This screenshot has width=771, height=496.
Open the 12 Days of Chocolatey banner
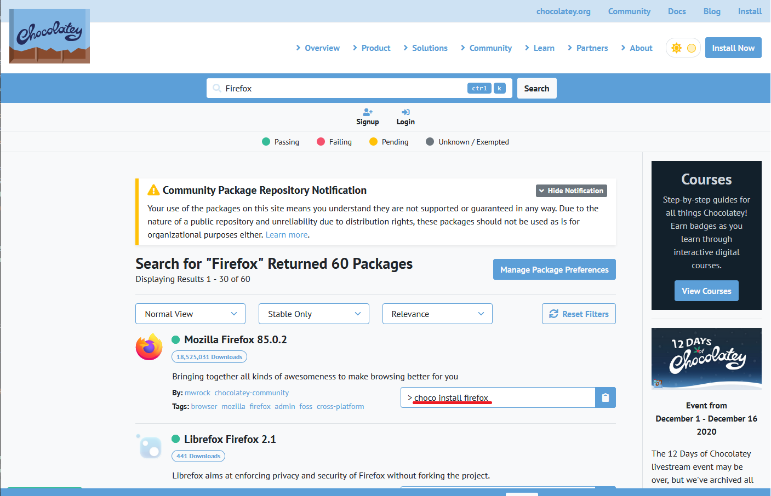coord(706,359)
